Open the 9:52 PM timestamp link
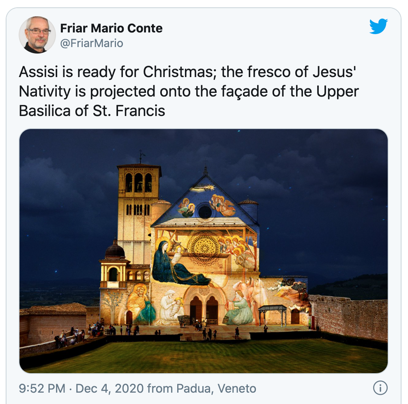Viewport: 408px width, 404px height. click(x=42, y=389)
